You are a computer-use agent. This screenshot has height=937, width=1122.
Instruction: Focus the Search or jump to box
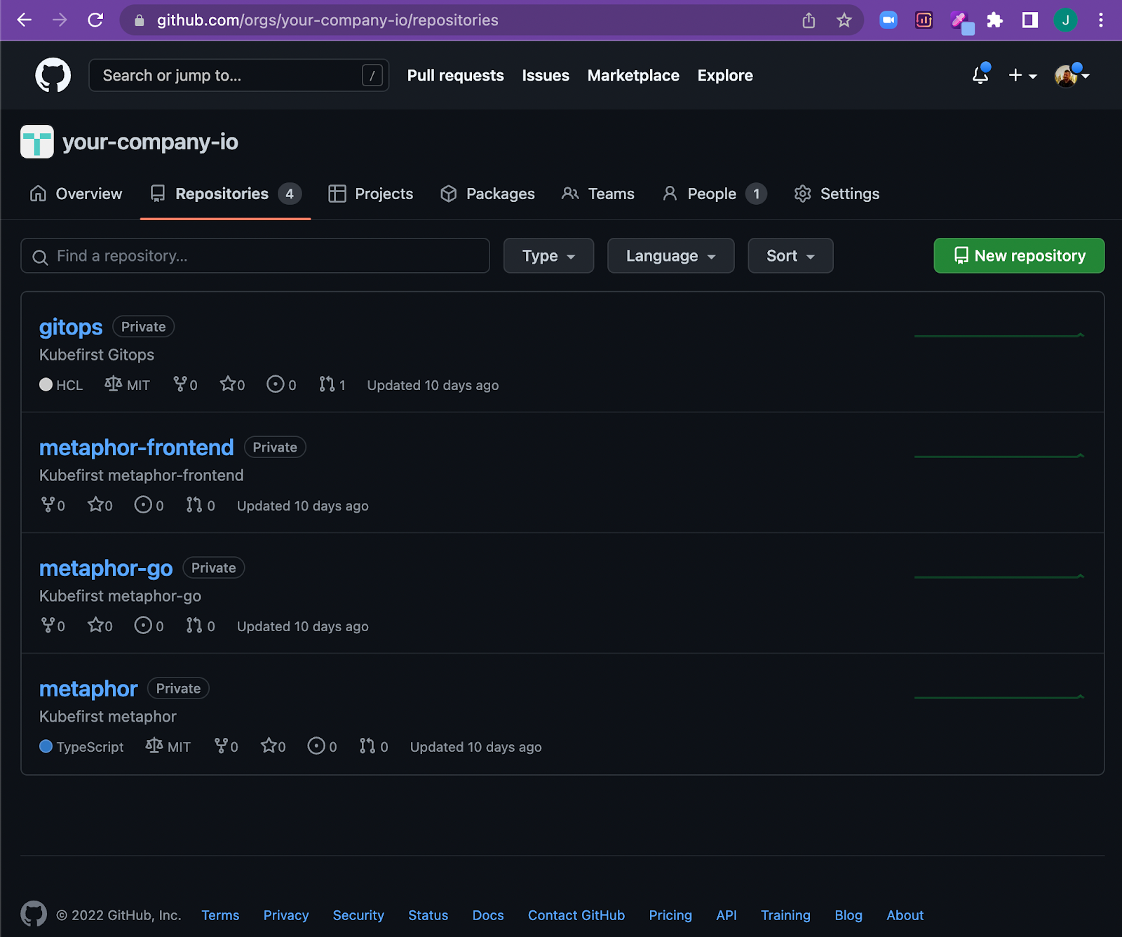point(239,75)
